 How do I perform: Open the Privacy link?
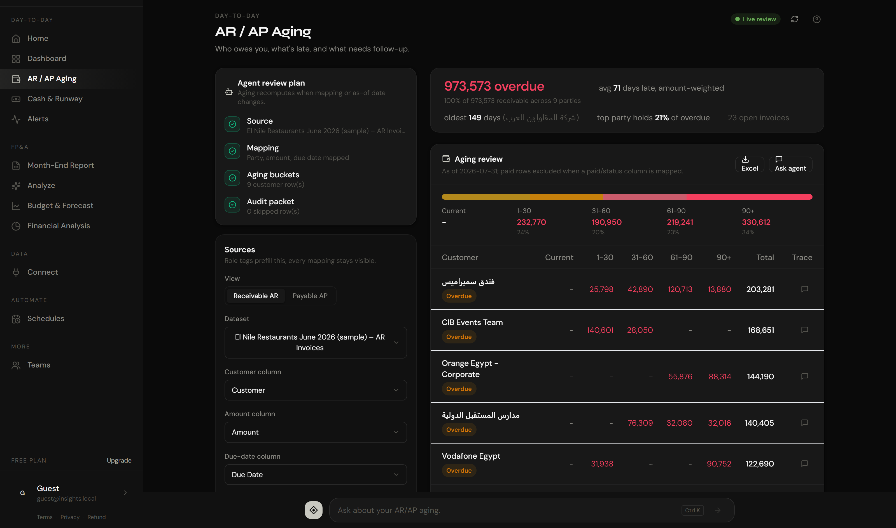[70, 517]
